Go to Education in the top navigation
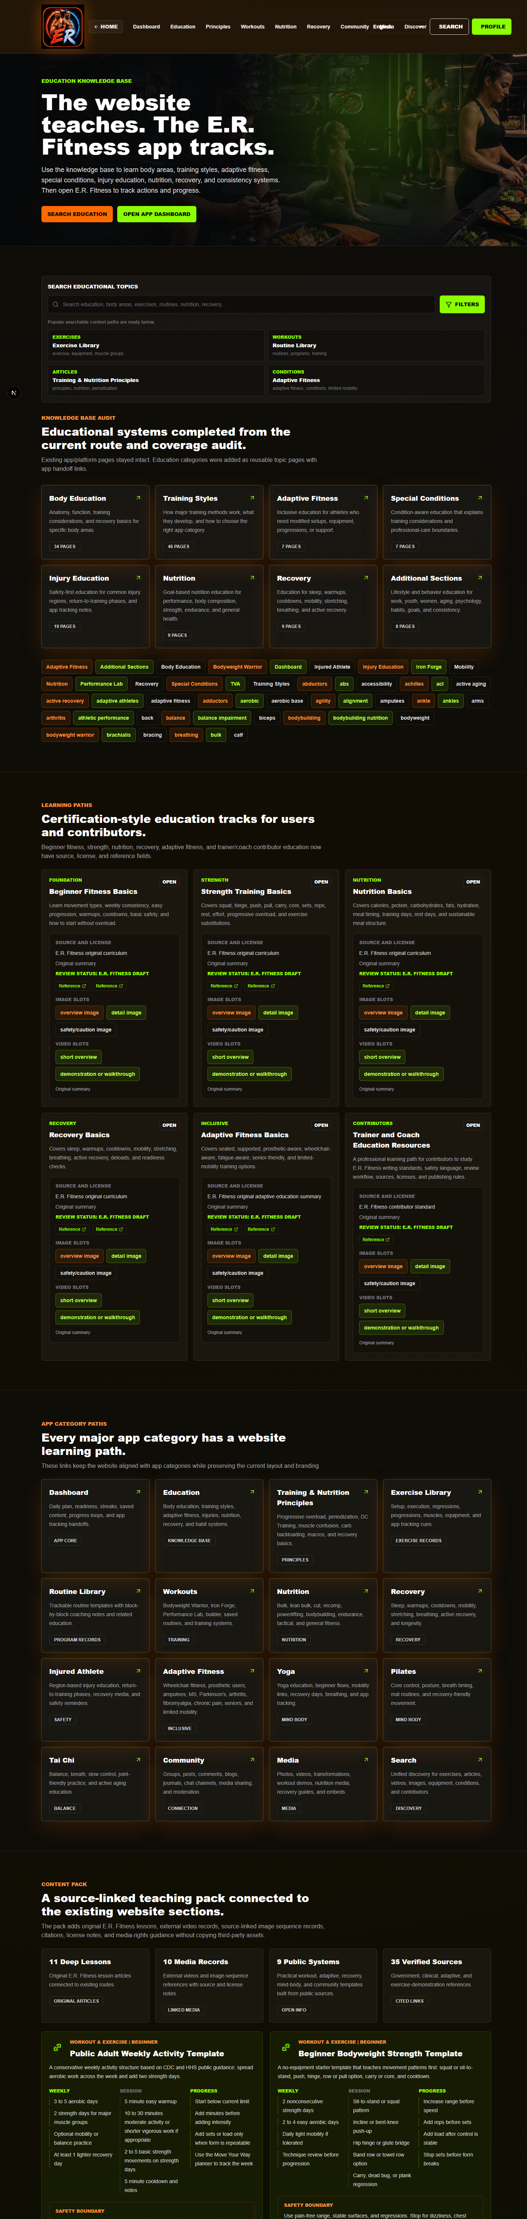 (x=183, y=27)
